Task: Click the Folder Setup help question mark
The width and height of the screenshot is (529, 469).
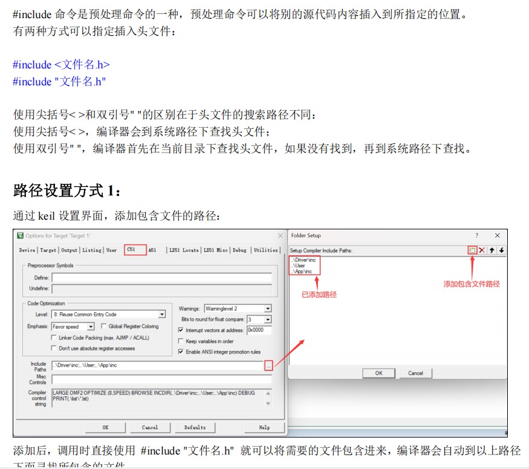Action: 476,235
